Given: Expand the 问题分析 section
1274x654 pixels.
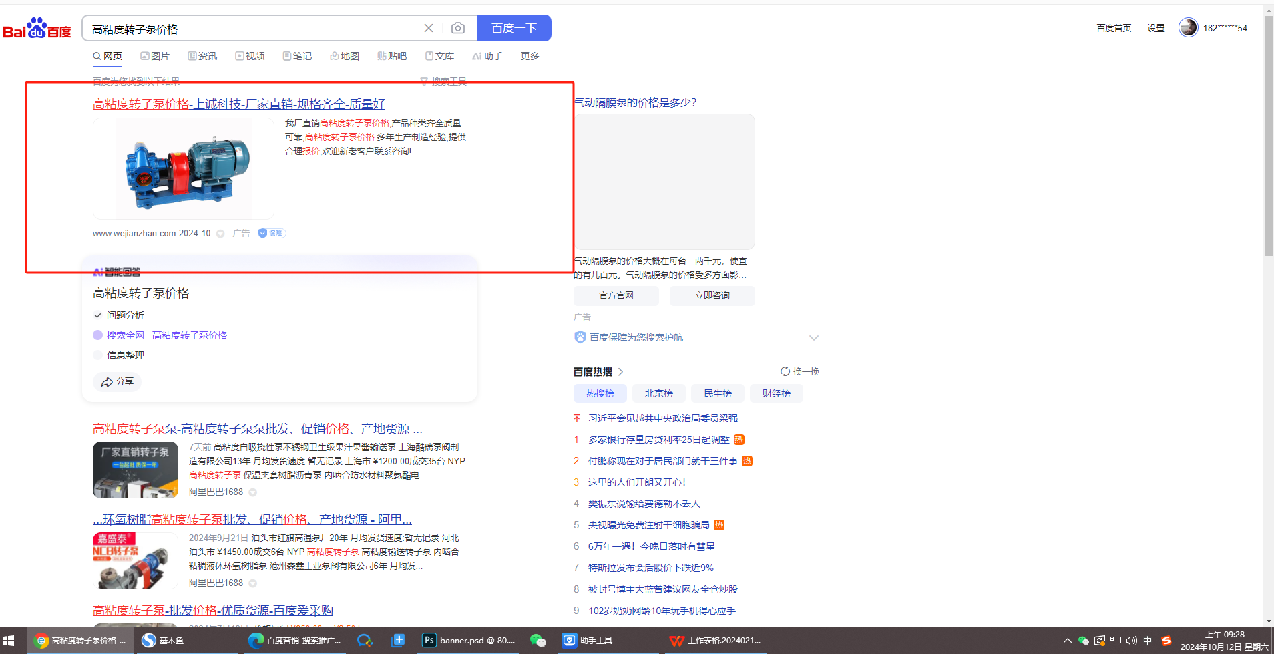Looking at the screenshot, I should coord(97,315).
